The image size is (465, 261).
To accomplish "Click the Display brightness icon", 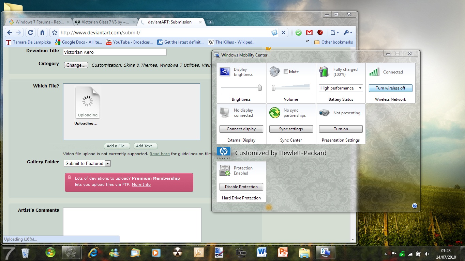I will coord(225,72).
